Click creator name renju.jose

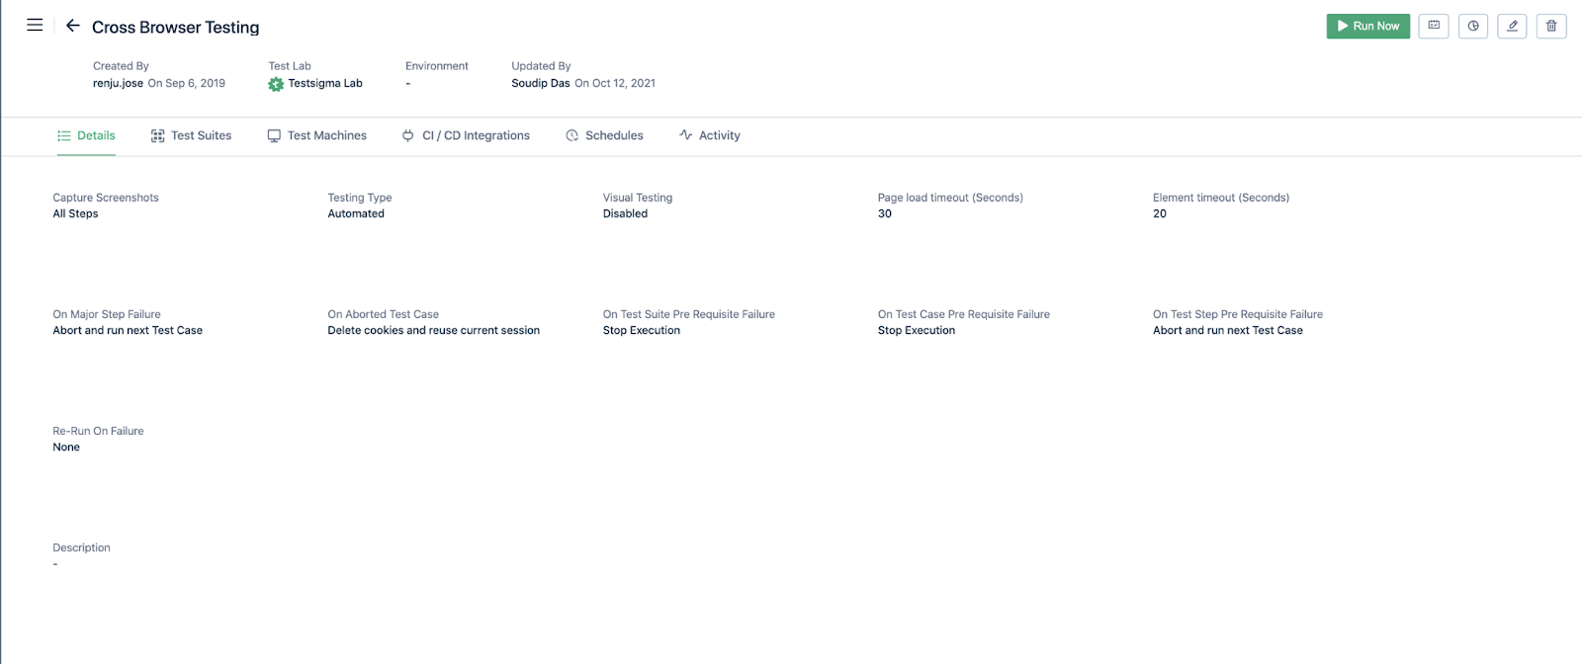[118, 83]
